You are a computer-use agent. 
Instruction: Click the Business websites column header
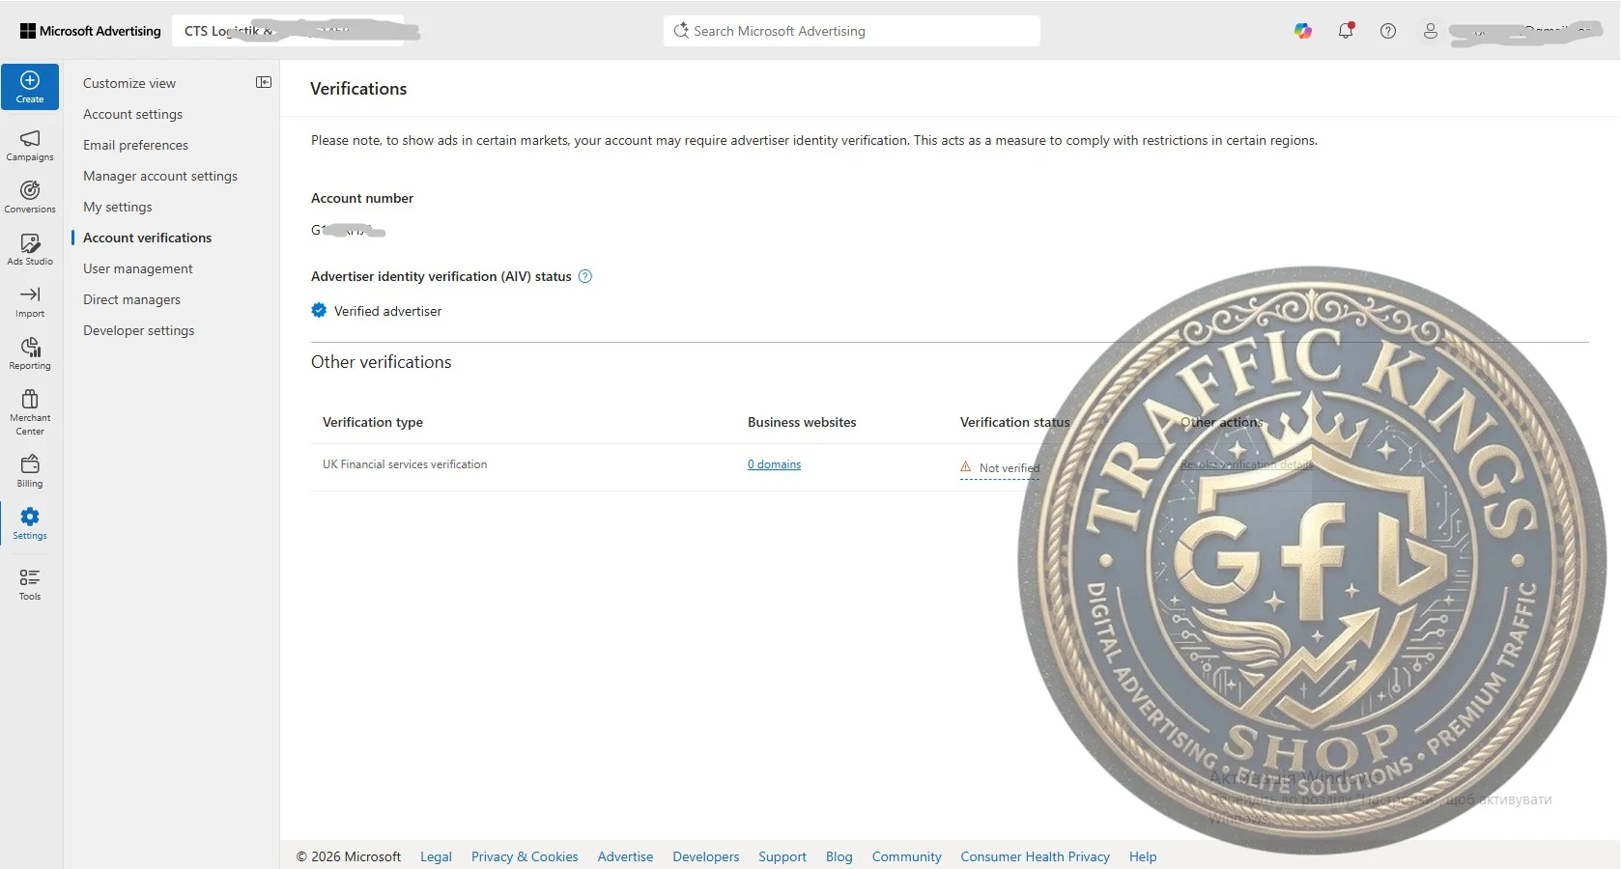[x=802, y=422]
